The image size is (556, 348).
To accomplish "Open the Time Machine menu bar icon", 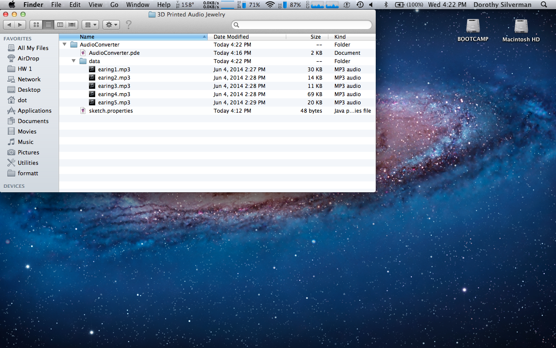I will click(360, 5).
